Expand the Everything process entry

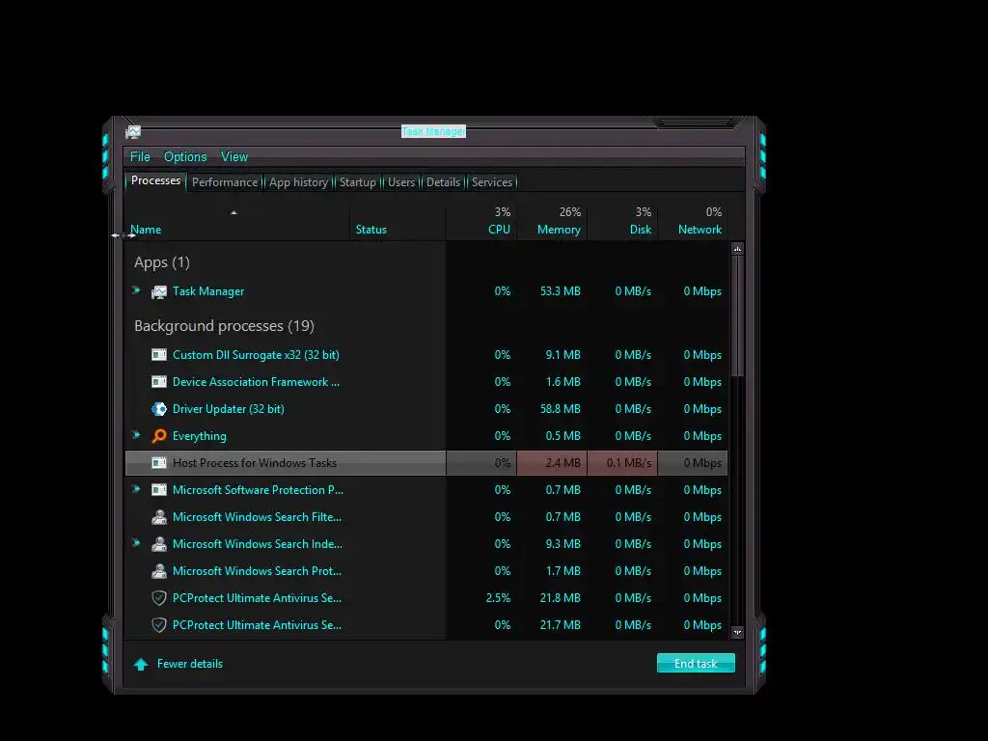point(136,435)
